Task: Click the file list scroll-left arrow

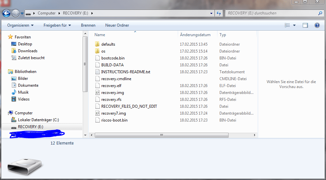Action: [x=92, y=135]
